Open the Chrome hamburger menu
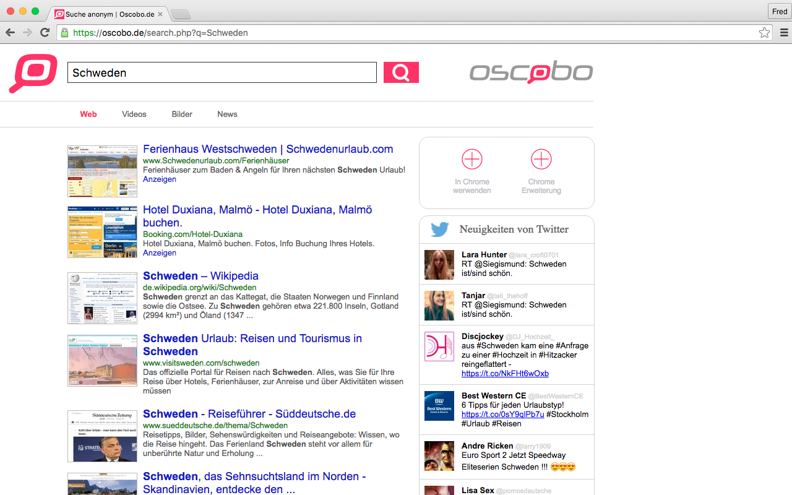The height and width of the screenshot is (495, 792). pos(784,33)
